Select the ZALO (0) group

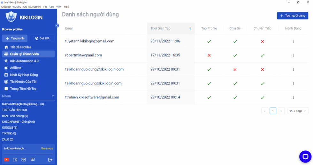tap(8, 139)
